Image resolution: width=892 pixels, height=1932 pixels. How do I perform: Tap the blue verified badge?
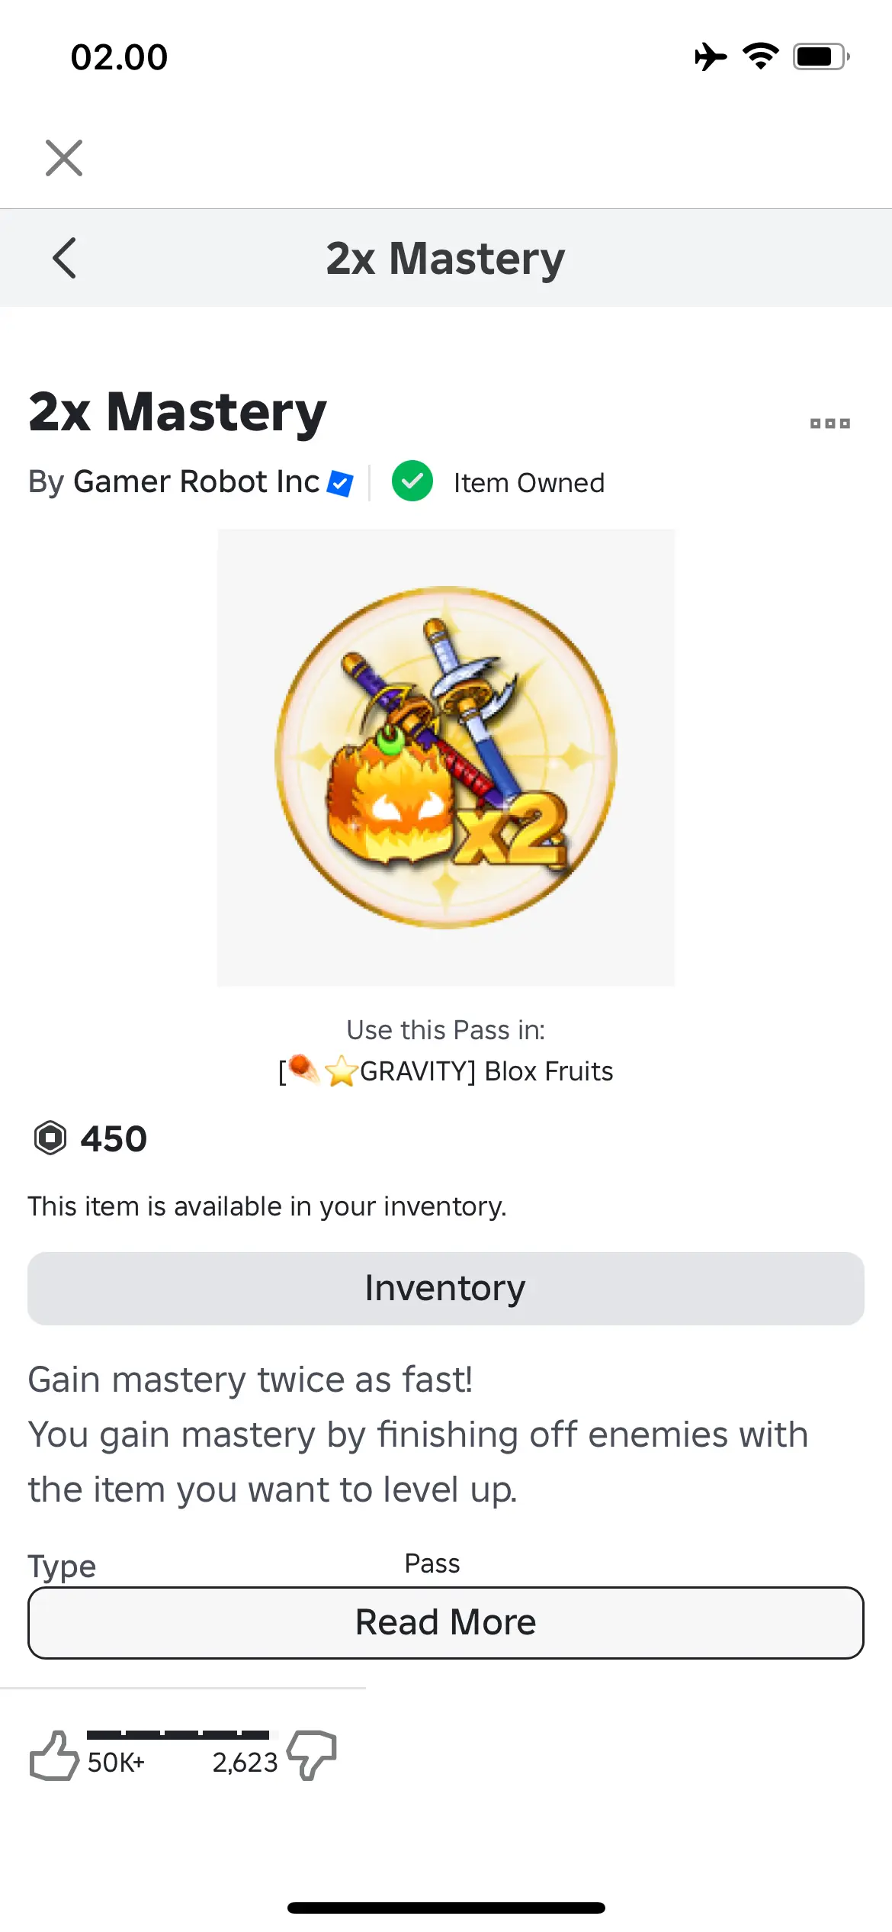(340, 483)
